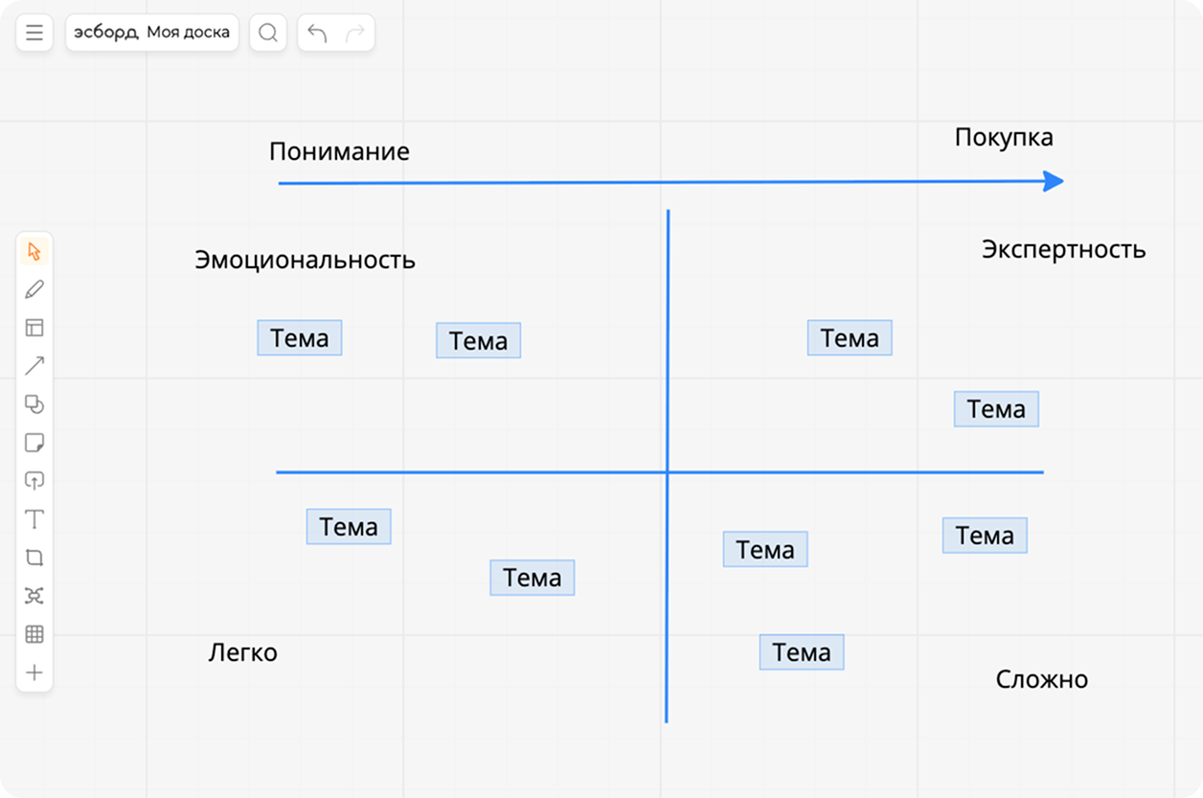Redo with the forward arrow
Image resolution: width=1203 pixels, height=798 pixels.
click(x=354, y=34)
